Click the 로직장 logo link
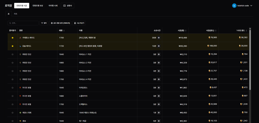 (8, 6)
